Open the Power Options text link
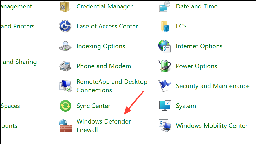256x144 pixels. [196, 66]
